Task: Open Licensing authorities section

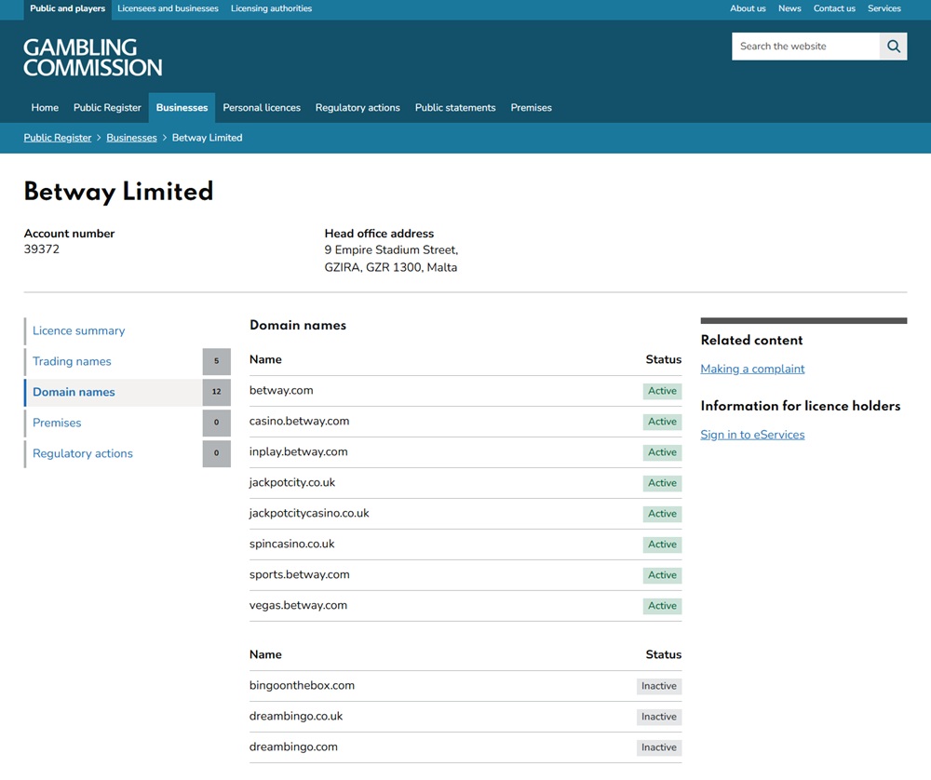Action: pos(271,9)
